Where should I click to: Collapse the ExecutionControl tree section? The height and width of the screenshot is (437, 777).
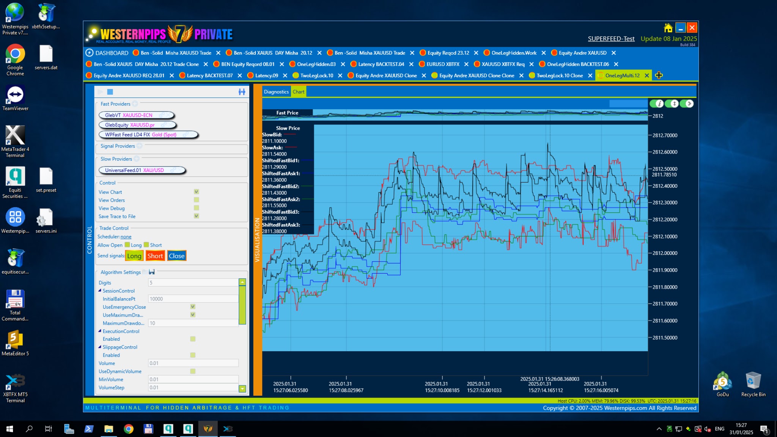[100, 331]
